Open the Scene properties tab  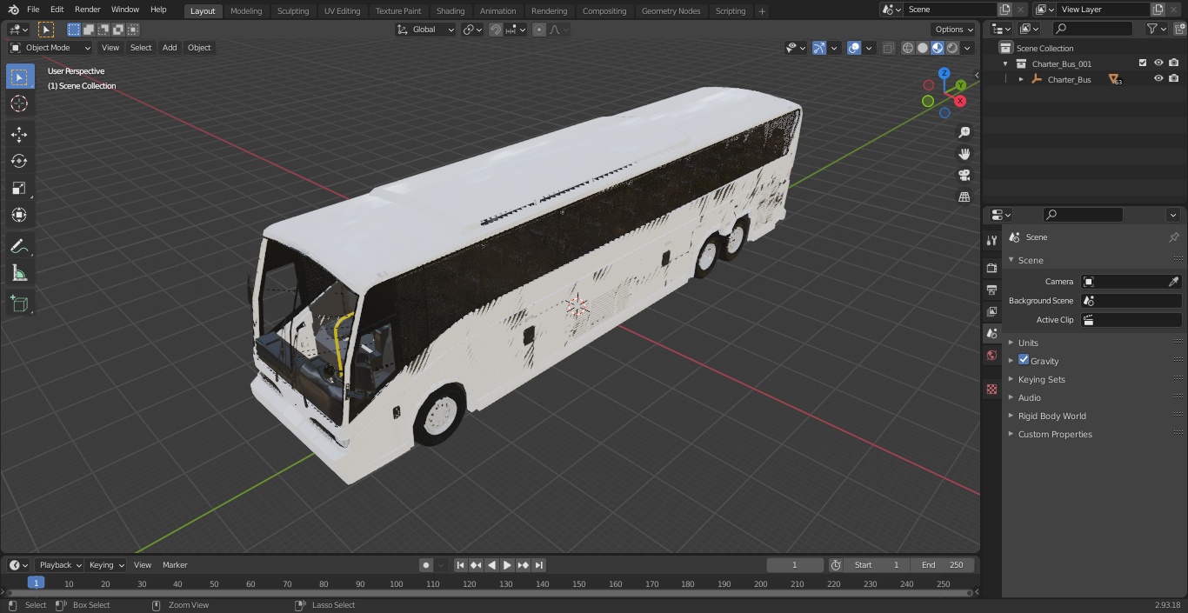tap(991, 333)
